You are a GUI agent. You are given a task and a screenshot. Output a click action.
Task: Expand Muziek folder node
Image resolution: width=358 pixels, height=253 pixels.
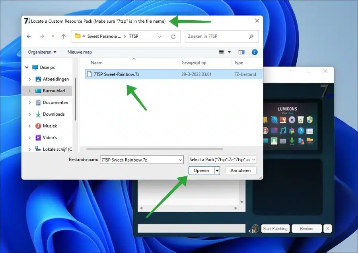click(30, 126)
